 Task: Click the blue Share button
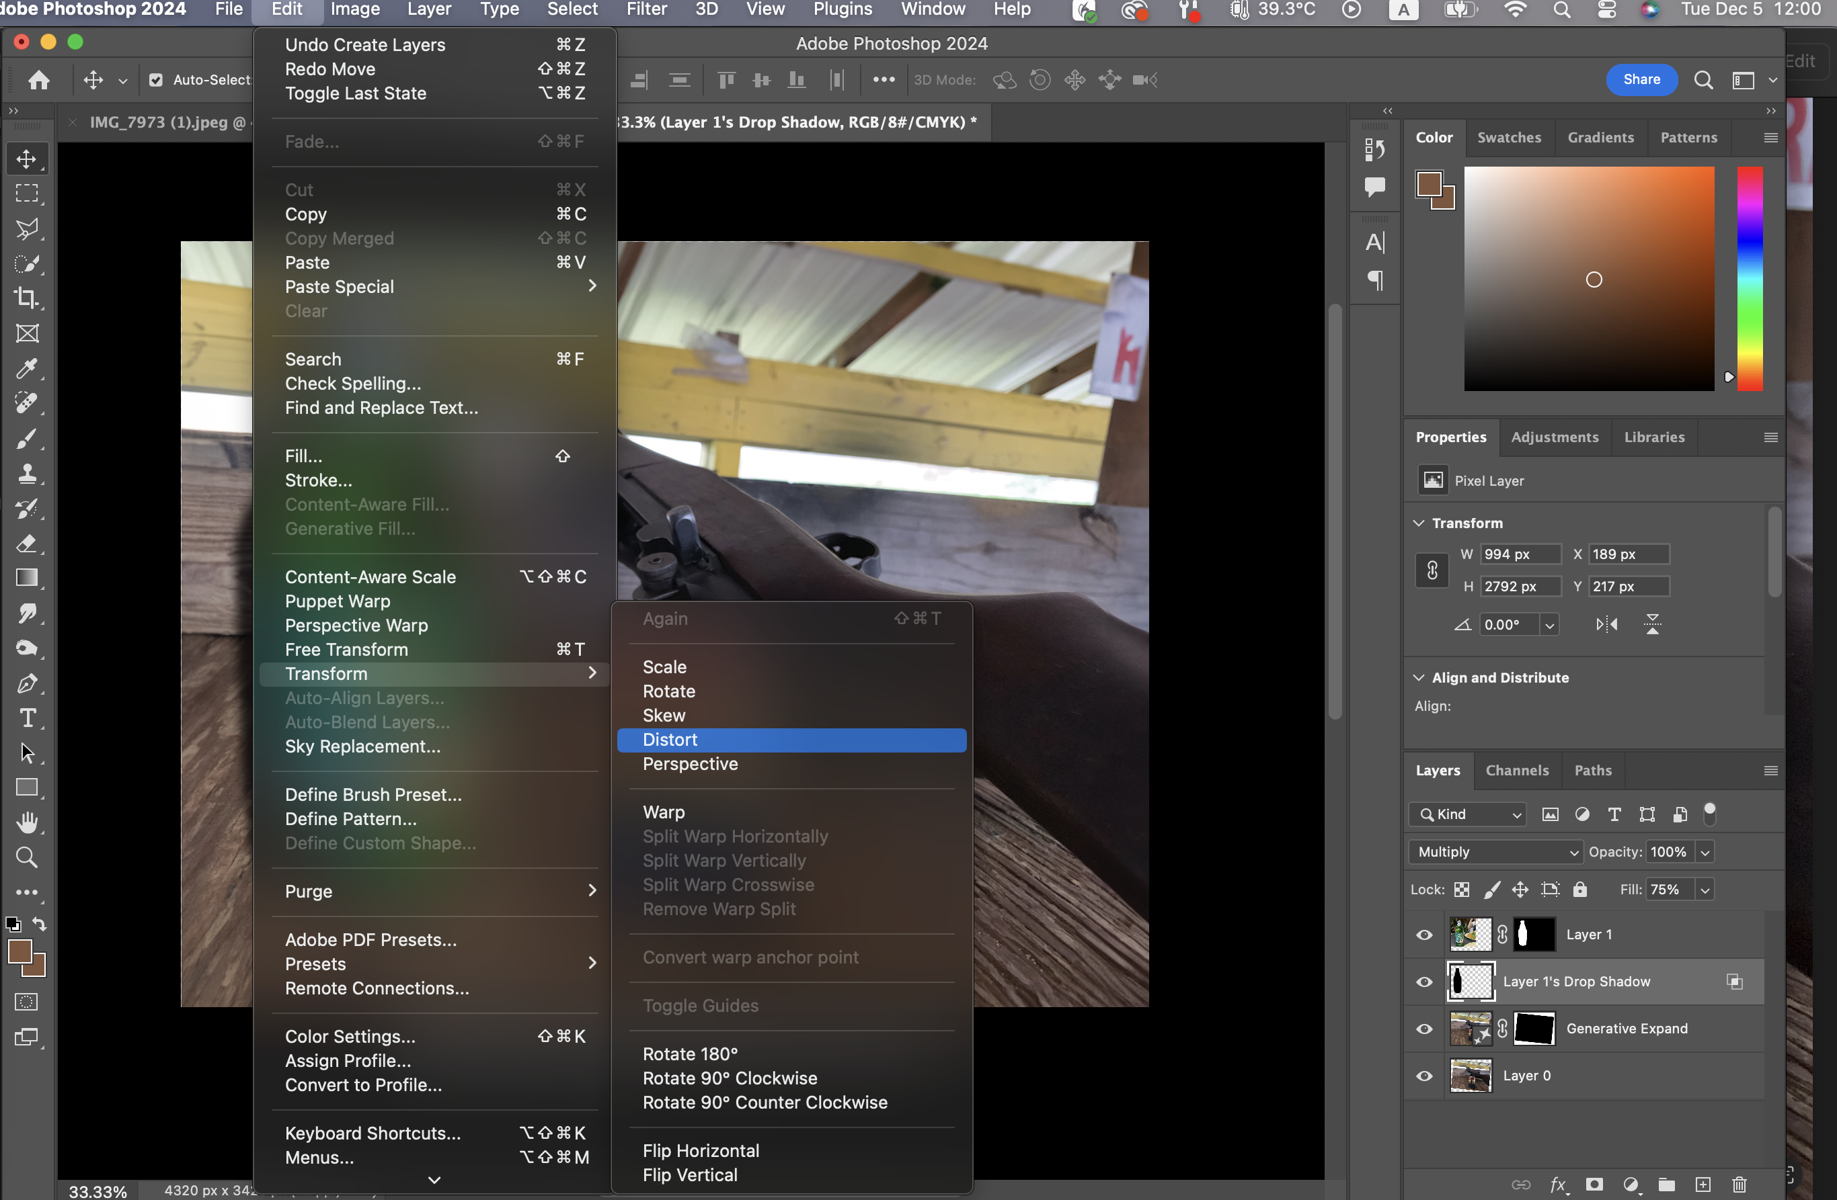pos(1641,79)
